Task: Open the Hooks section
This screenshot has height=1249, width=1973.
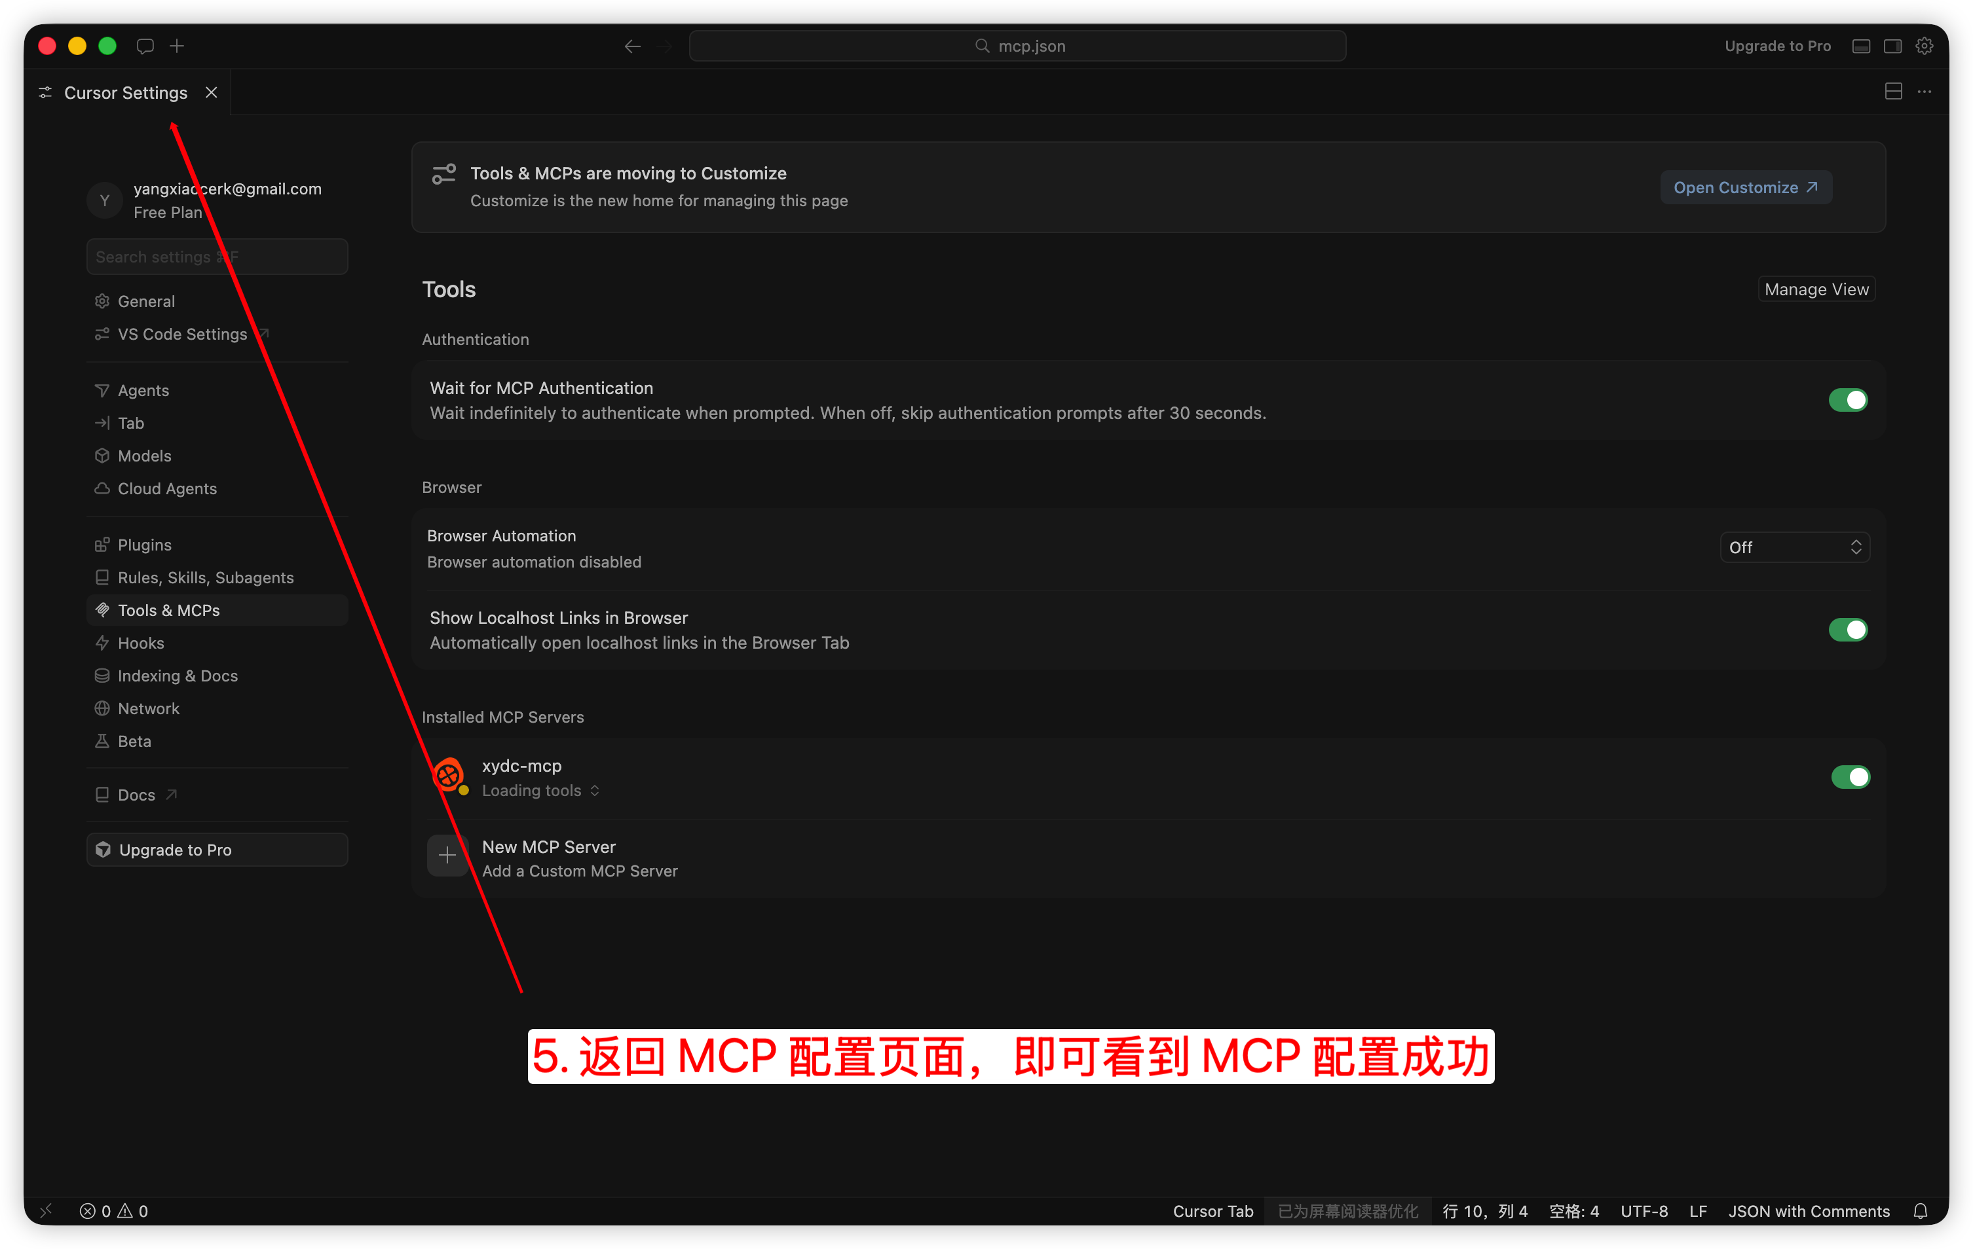Action: [217, 643]
